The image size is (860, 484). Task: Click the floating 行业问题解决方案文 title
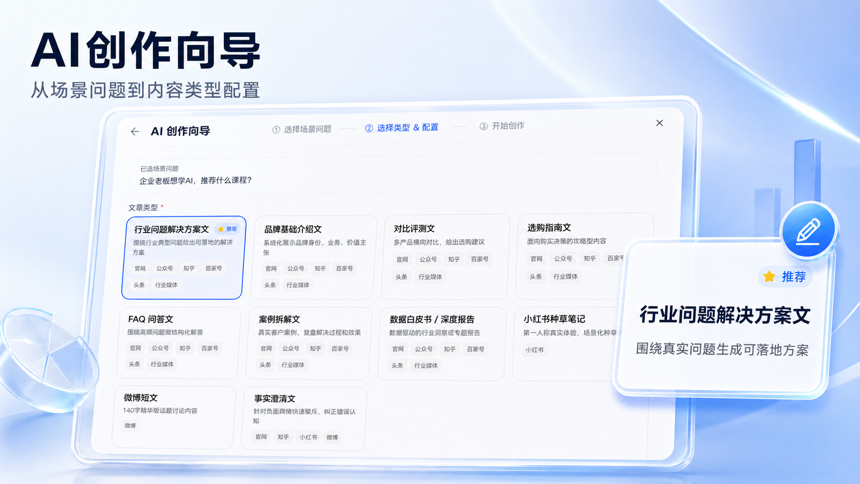pos(725,315)
